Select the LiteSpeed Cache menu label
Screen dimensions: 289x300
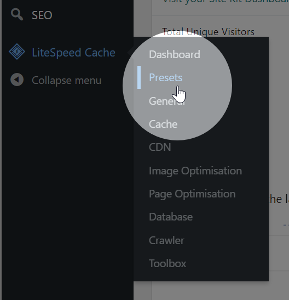coord(73,53)
